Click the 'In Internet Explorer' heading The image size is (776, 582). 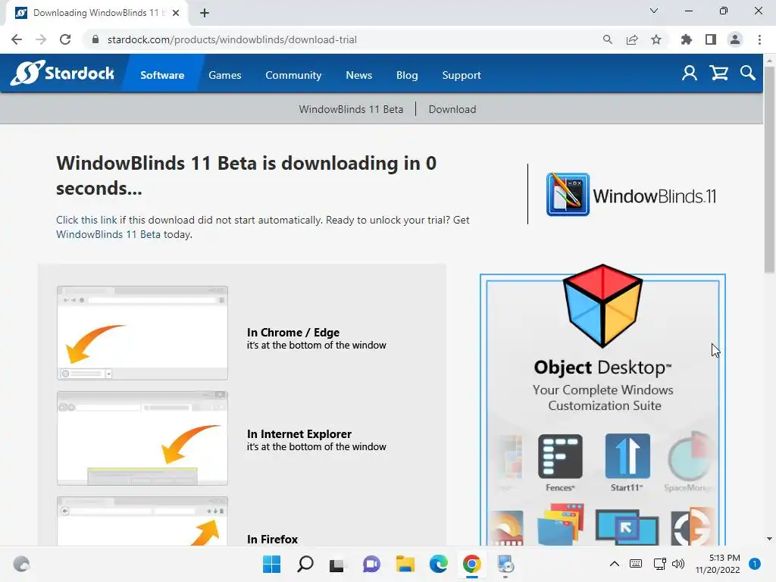point(299,434)
